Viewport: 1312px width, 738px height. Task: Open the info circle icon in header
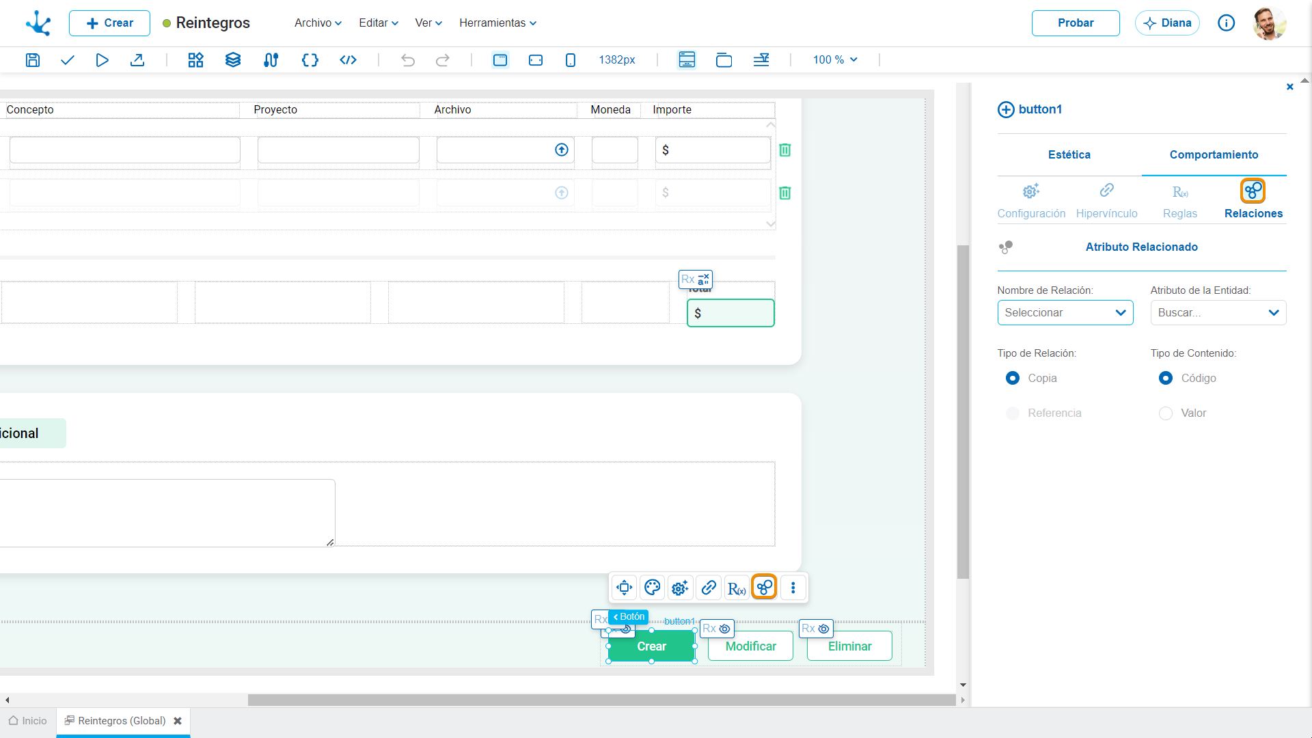[x=1227, y=23]
